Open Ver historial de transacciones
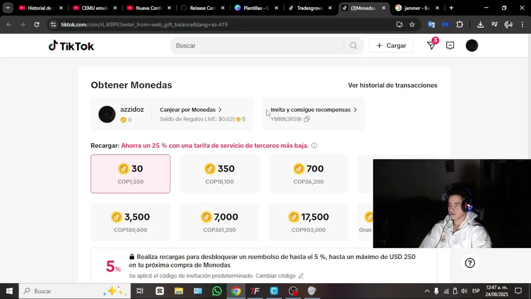This screenshot has height=299, width=531. coord(392,85)
